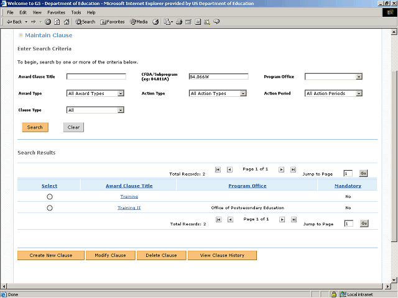This screenshot has width=398, height=298.
Task: Click the Clear button
Action: click(73, 127)
